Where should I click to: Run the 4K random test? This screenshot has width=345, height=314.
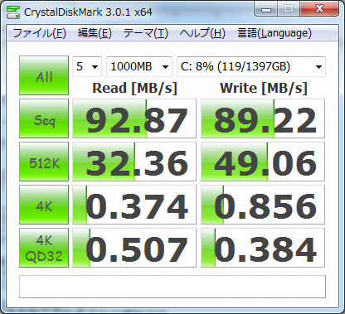coord(44,205)
